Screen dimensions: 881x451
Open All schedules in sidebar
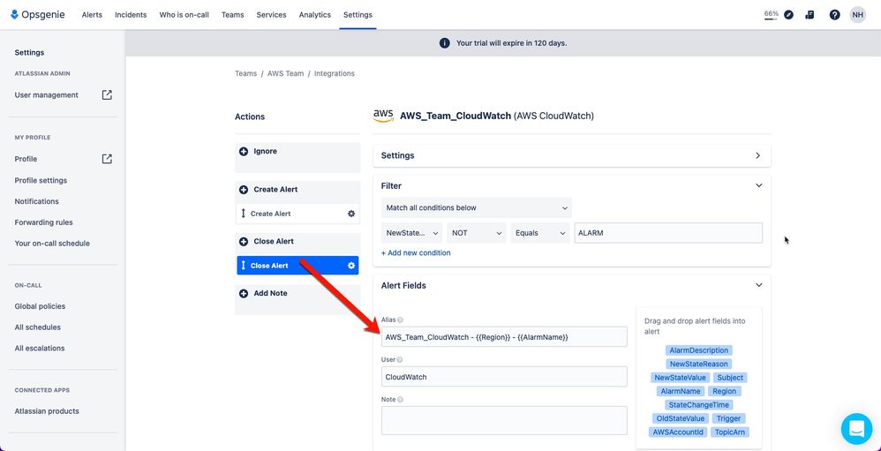coord(38,327)
